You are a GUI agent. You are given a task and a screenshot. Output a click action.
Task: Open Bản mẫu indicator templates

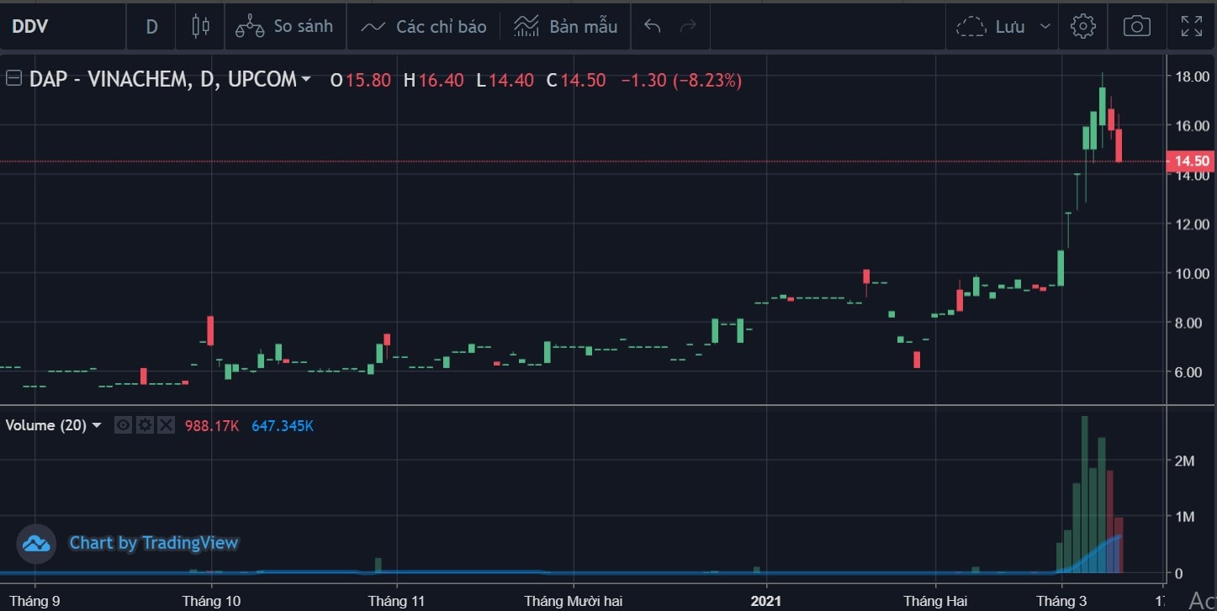[x=565, y=26]
